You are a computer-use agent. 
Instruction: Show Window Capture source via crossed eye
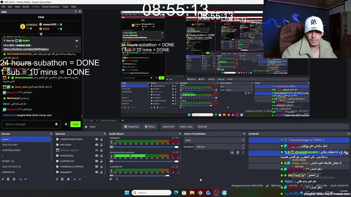[x=97, y=150]
